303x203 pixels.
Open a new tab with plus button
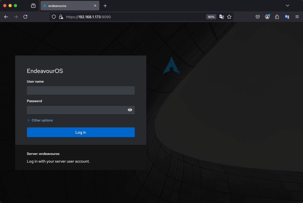(x=105, y=6)
